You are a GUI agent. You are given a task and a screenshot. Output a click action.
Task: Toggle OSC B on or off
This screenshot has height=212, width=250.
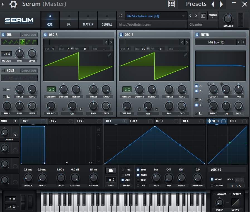point(121,35)
